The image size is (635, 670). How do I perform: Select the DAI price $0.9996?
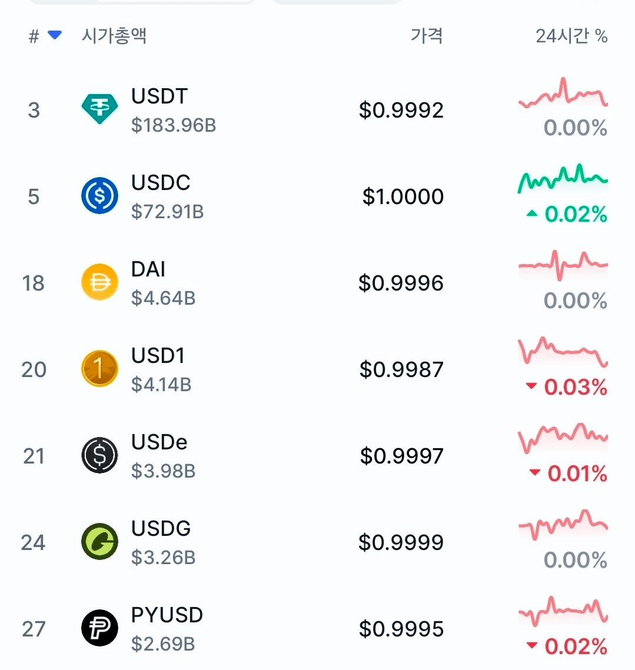pos(401,283)
